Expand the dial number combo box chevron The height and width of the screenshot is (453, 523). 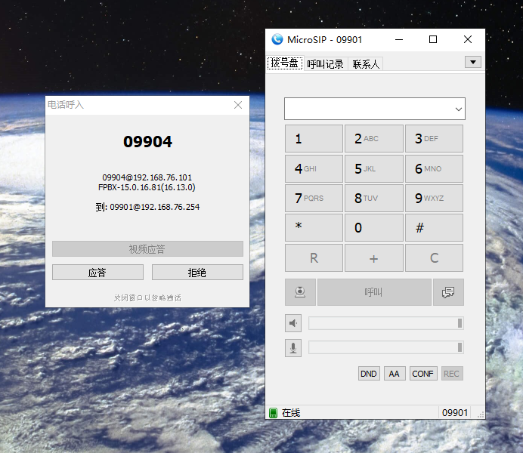pyautogui.click(x=459, y=109)
